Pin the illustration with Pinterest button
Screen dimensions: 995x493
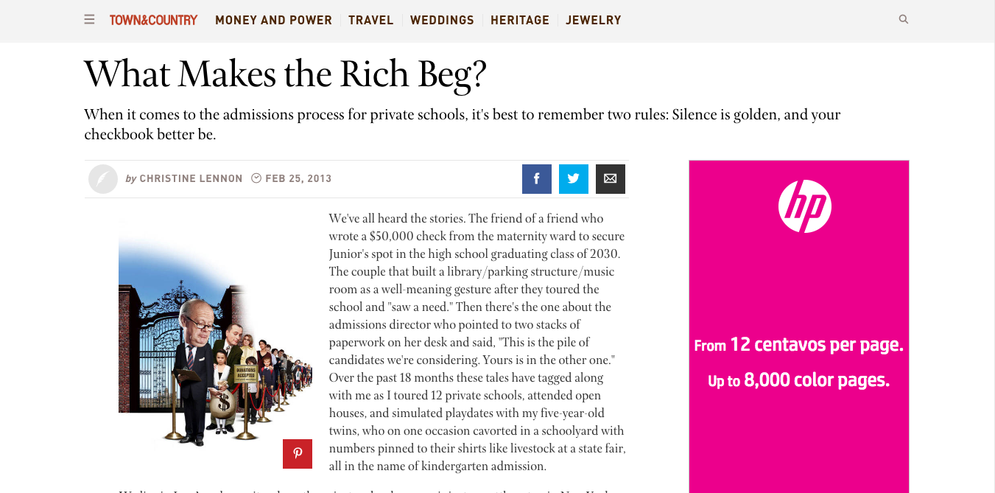(x=298, y=454)
